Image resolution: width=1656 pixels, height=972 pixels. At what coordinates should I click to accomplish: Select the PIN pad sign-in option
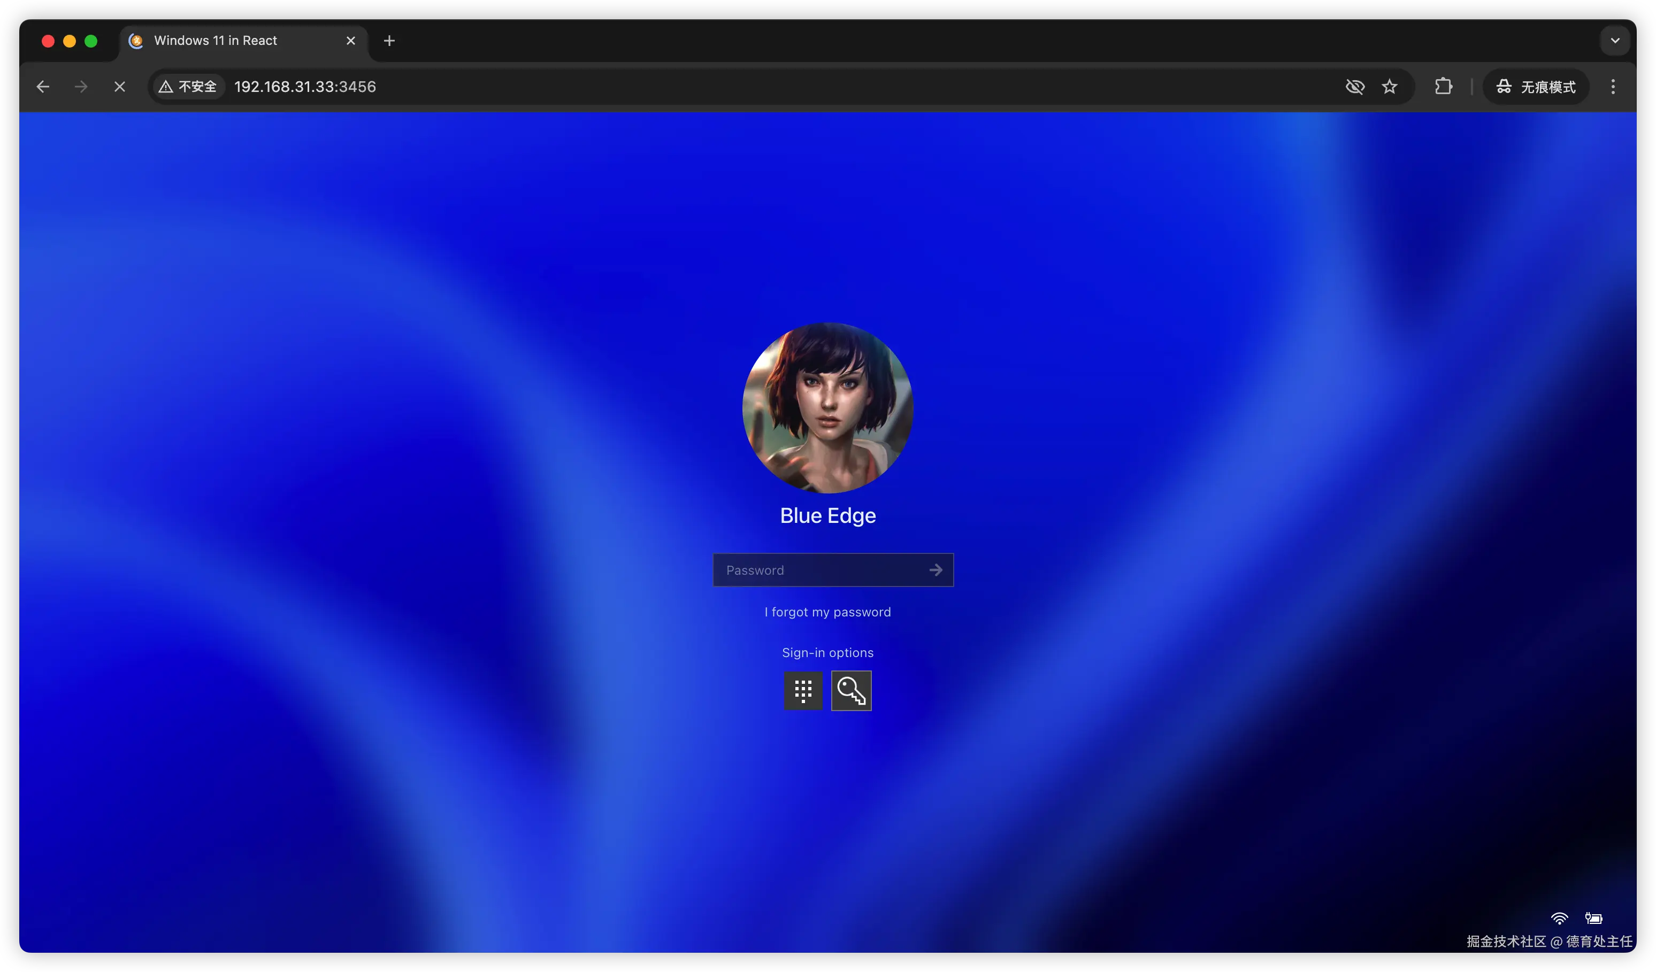click(x=803, y=690)
